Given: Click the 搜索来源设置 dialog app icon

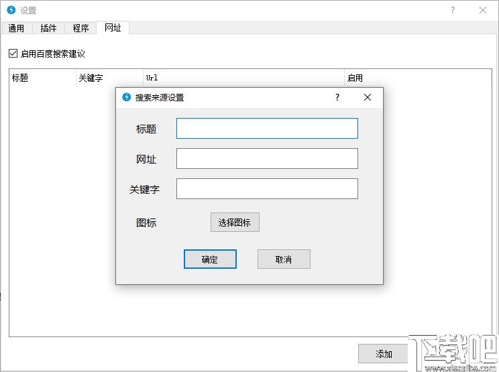Looking at the screenshot, I should [126, 97].
